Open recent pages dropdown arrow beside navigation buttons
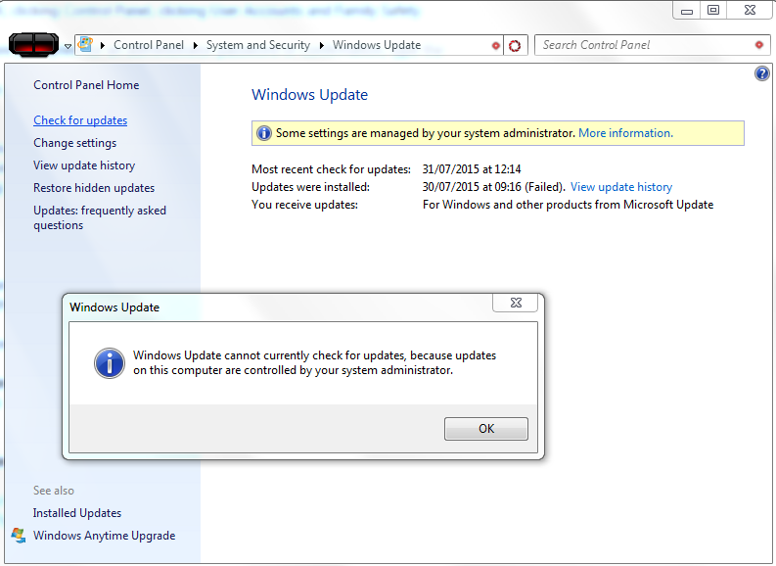This screenshot has height=566, width=776. tap(68, 47)
